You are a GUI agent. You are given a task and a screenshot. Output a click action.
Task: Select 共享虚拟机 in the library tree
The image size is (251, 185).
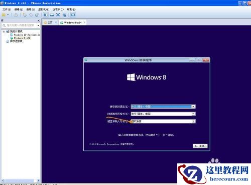pyautogui.click(x=15, y=41)
